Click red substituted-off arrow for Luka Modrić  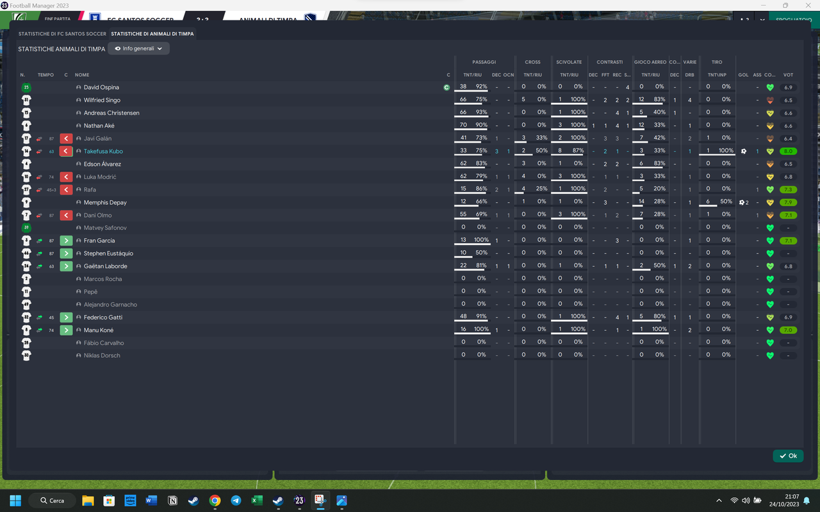pos(65,177)
